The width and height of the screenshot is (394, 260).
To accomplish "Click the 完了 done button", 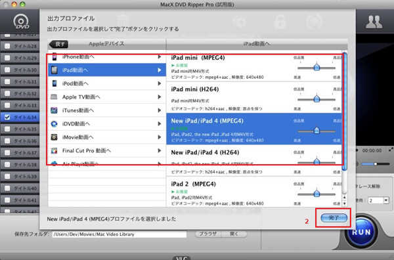I will click(x=334, y=218).
